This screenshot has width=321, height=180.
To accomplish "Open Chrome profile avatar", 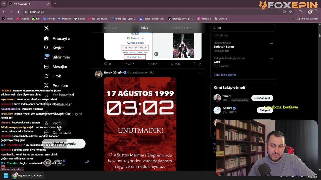I will click(x=310, y=12).
